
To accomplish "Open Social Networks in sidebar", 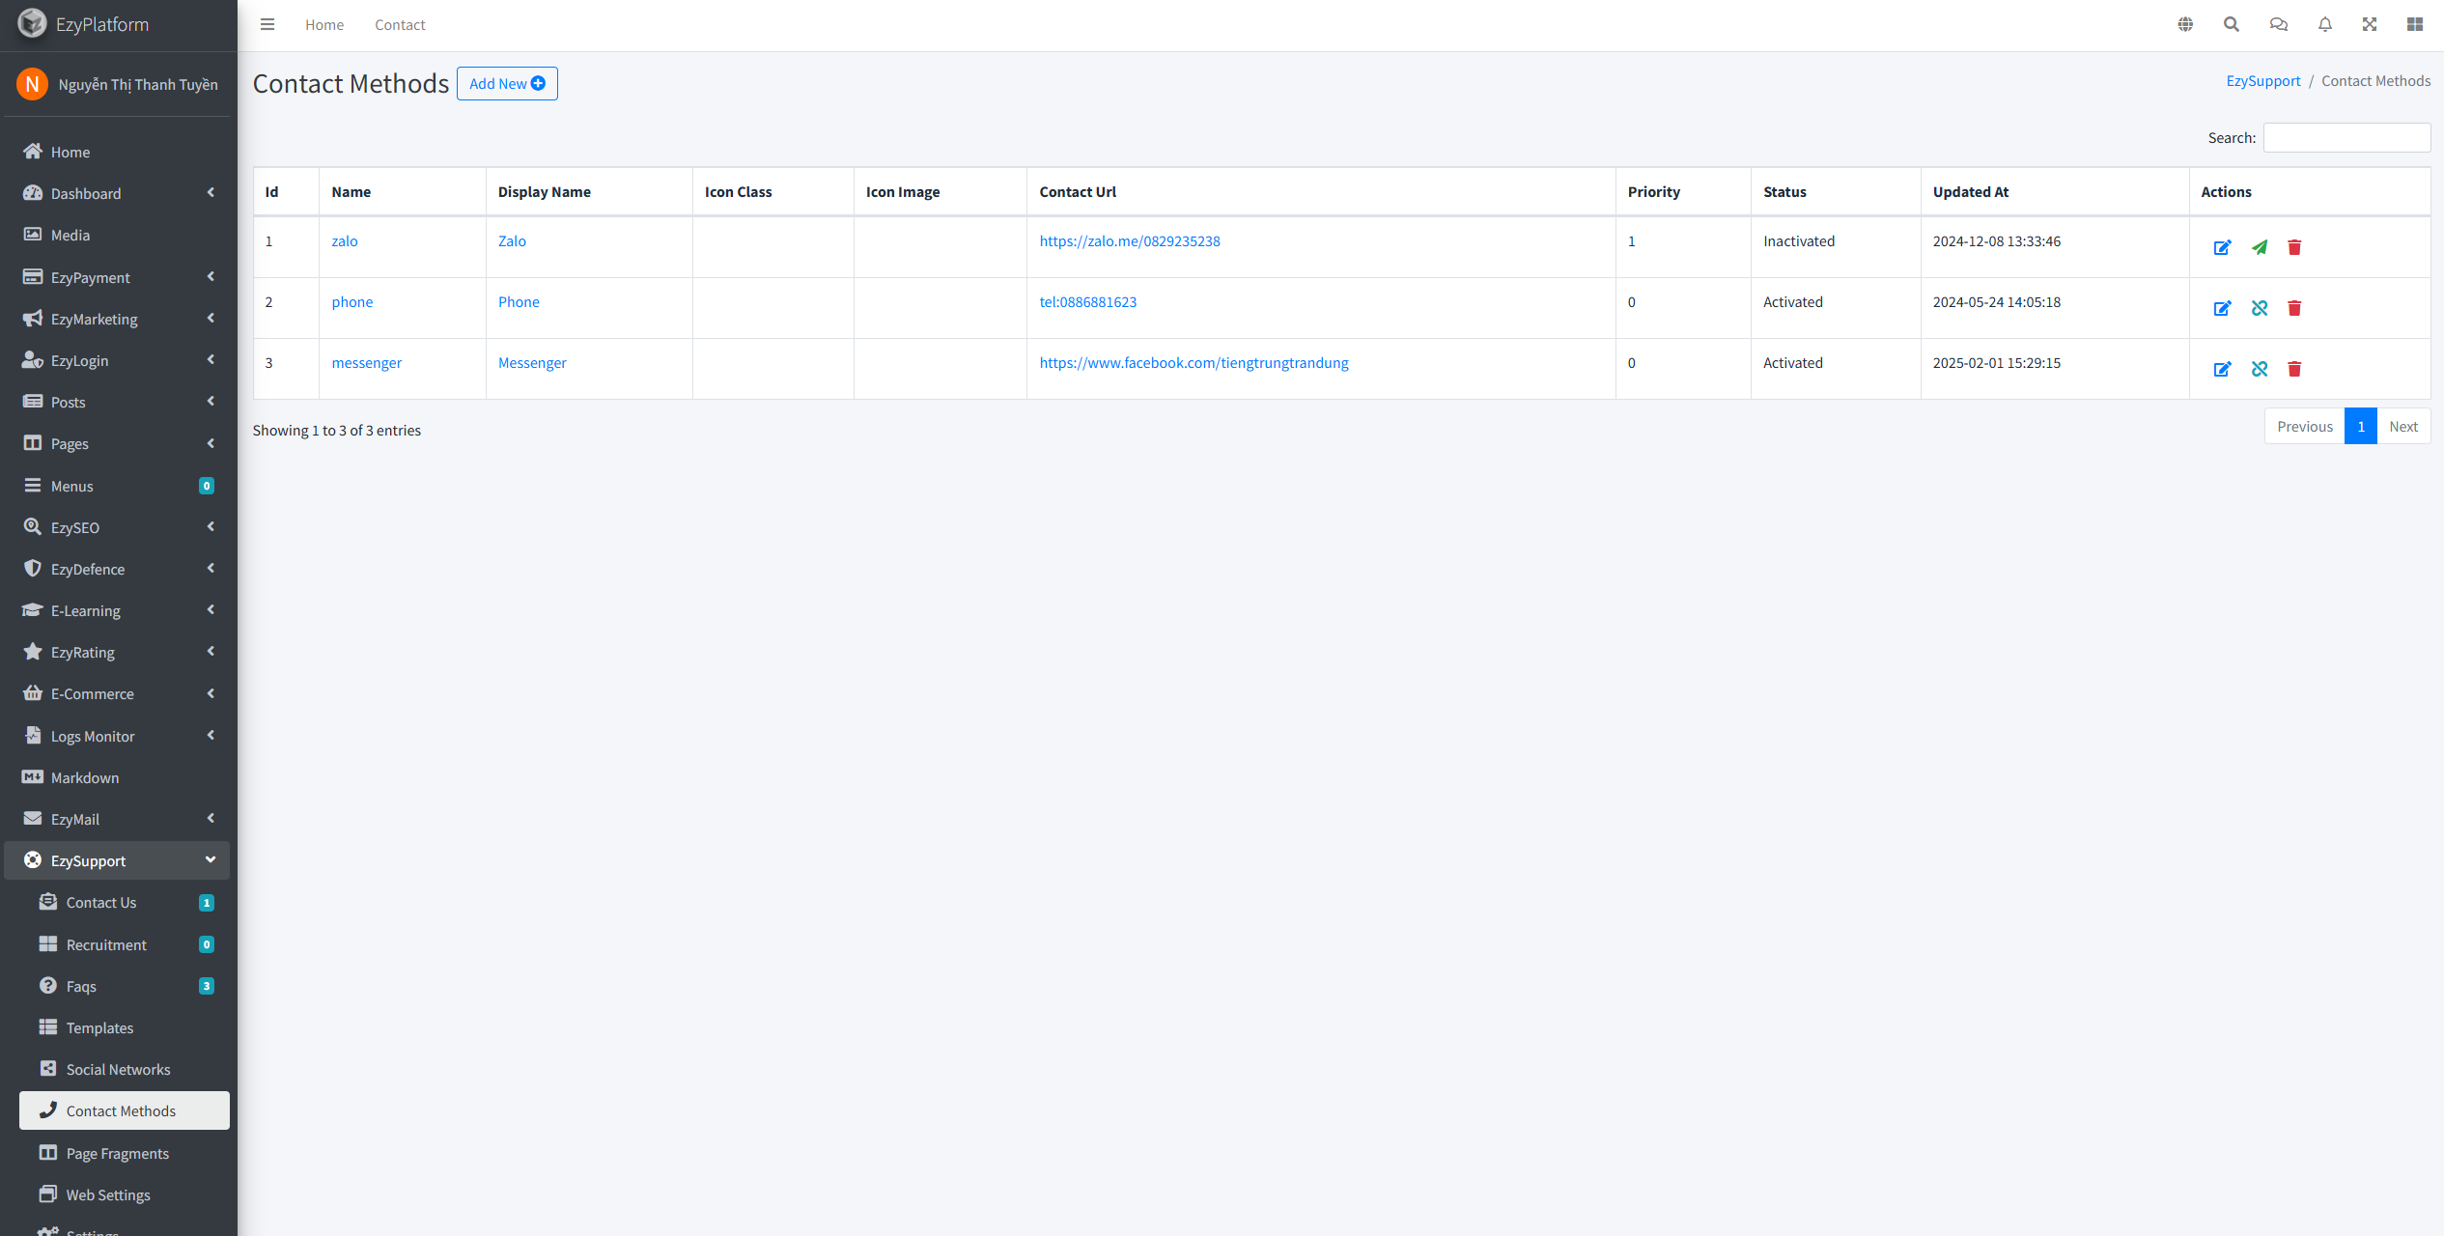I will (x=118, y=1069).
